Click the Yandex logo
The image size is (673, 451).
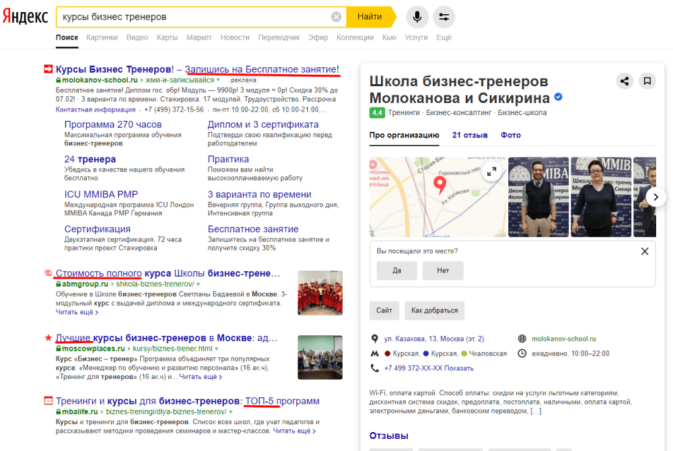point(26,17)
